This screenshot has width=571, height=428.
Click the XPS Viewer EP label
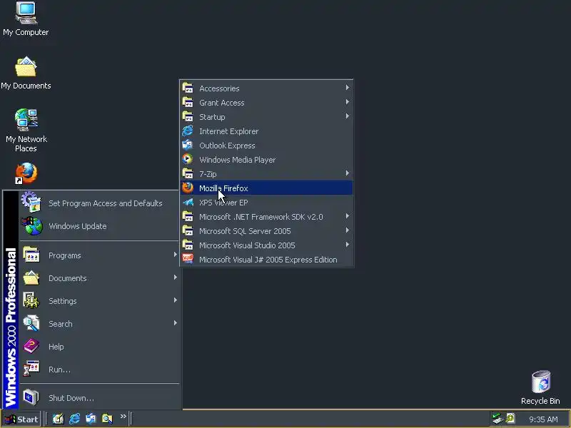point(223,203)
